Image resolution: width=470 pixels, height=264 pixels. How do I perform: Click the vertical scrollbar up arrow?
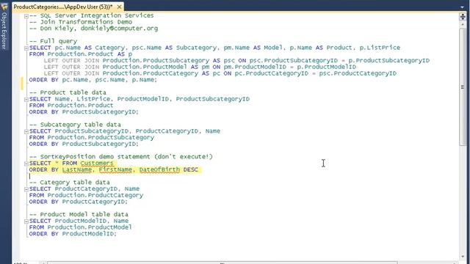(x=463, y=24)
